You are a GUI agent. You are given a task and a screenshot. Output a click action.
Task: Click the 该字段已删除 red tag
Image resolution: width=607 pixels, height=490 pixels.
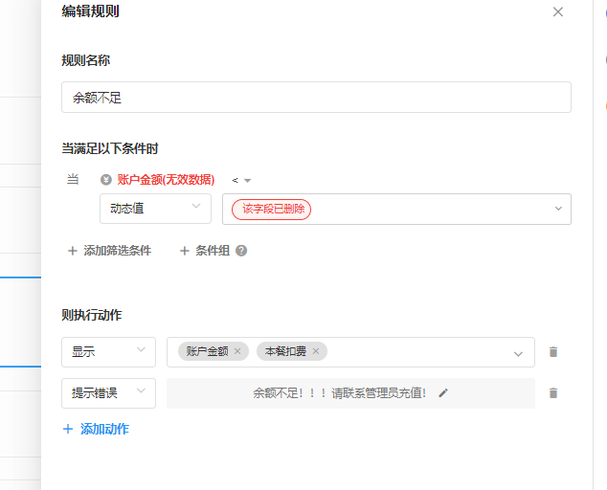pyautogui.click(x=271, y=210)
